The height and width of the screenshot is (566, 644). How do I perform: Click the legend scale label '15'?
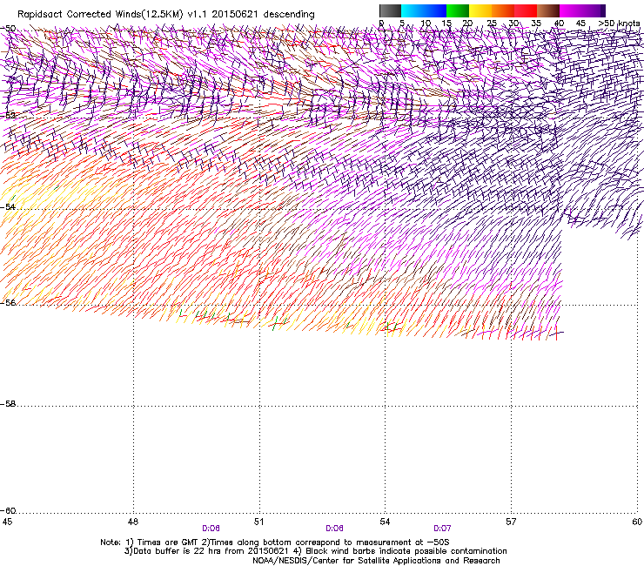click(x=446, y=24)
